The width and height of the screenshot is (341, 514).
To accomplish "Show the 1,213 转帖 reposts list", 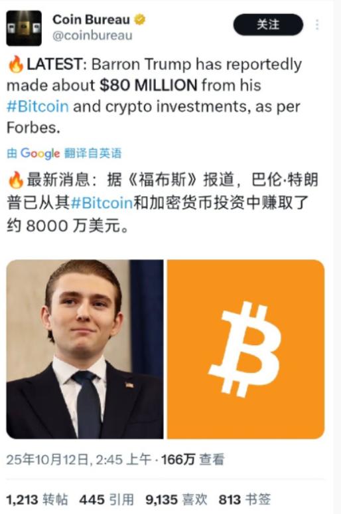I will pyautogui.click(x=37, y=499).
